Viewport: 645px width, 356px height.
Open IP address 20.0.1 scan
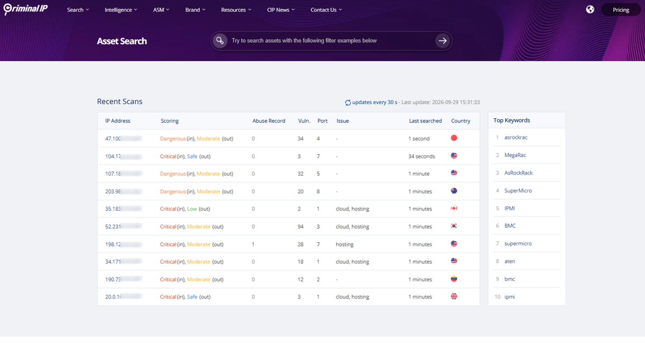123,297
